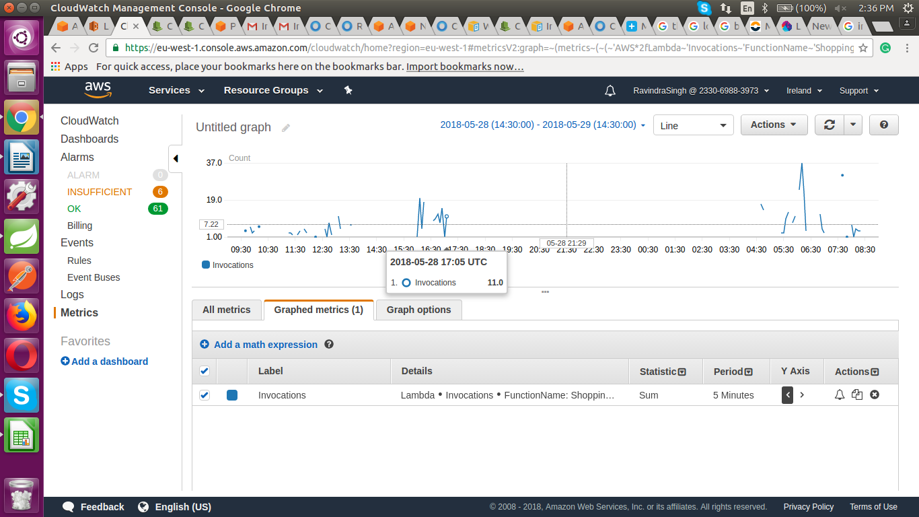Collapse the left navigation panel arrow
This screenshot has height=517, width=919.
(x=175, y=159)
